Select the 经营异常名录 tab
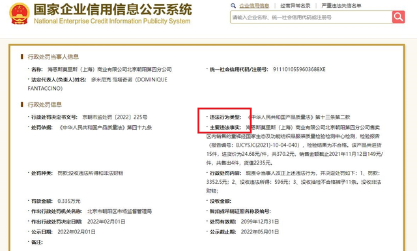 295,6
